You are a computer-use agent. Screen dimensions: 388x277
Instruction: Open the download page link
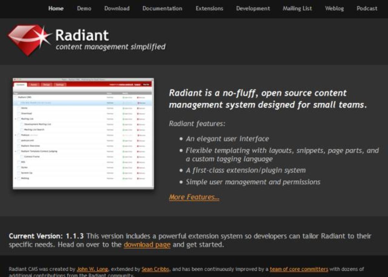pos(147,245)
